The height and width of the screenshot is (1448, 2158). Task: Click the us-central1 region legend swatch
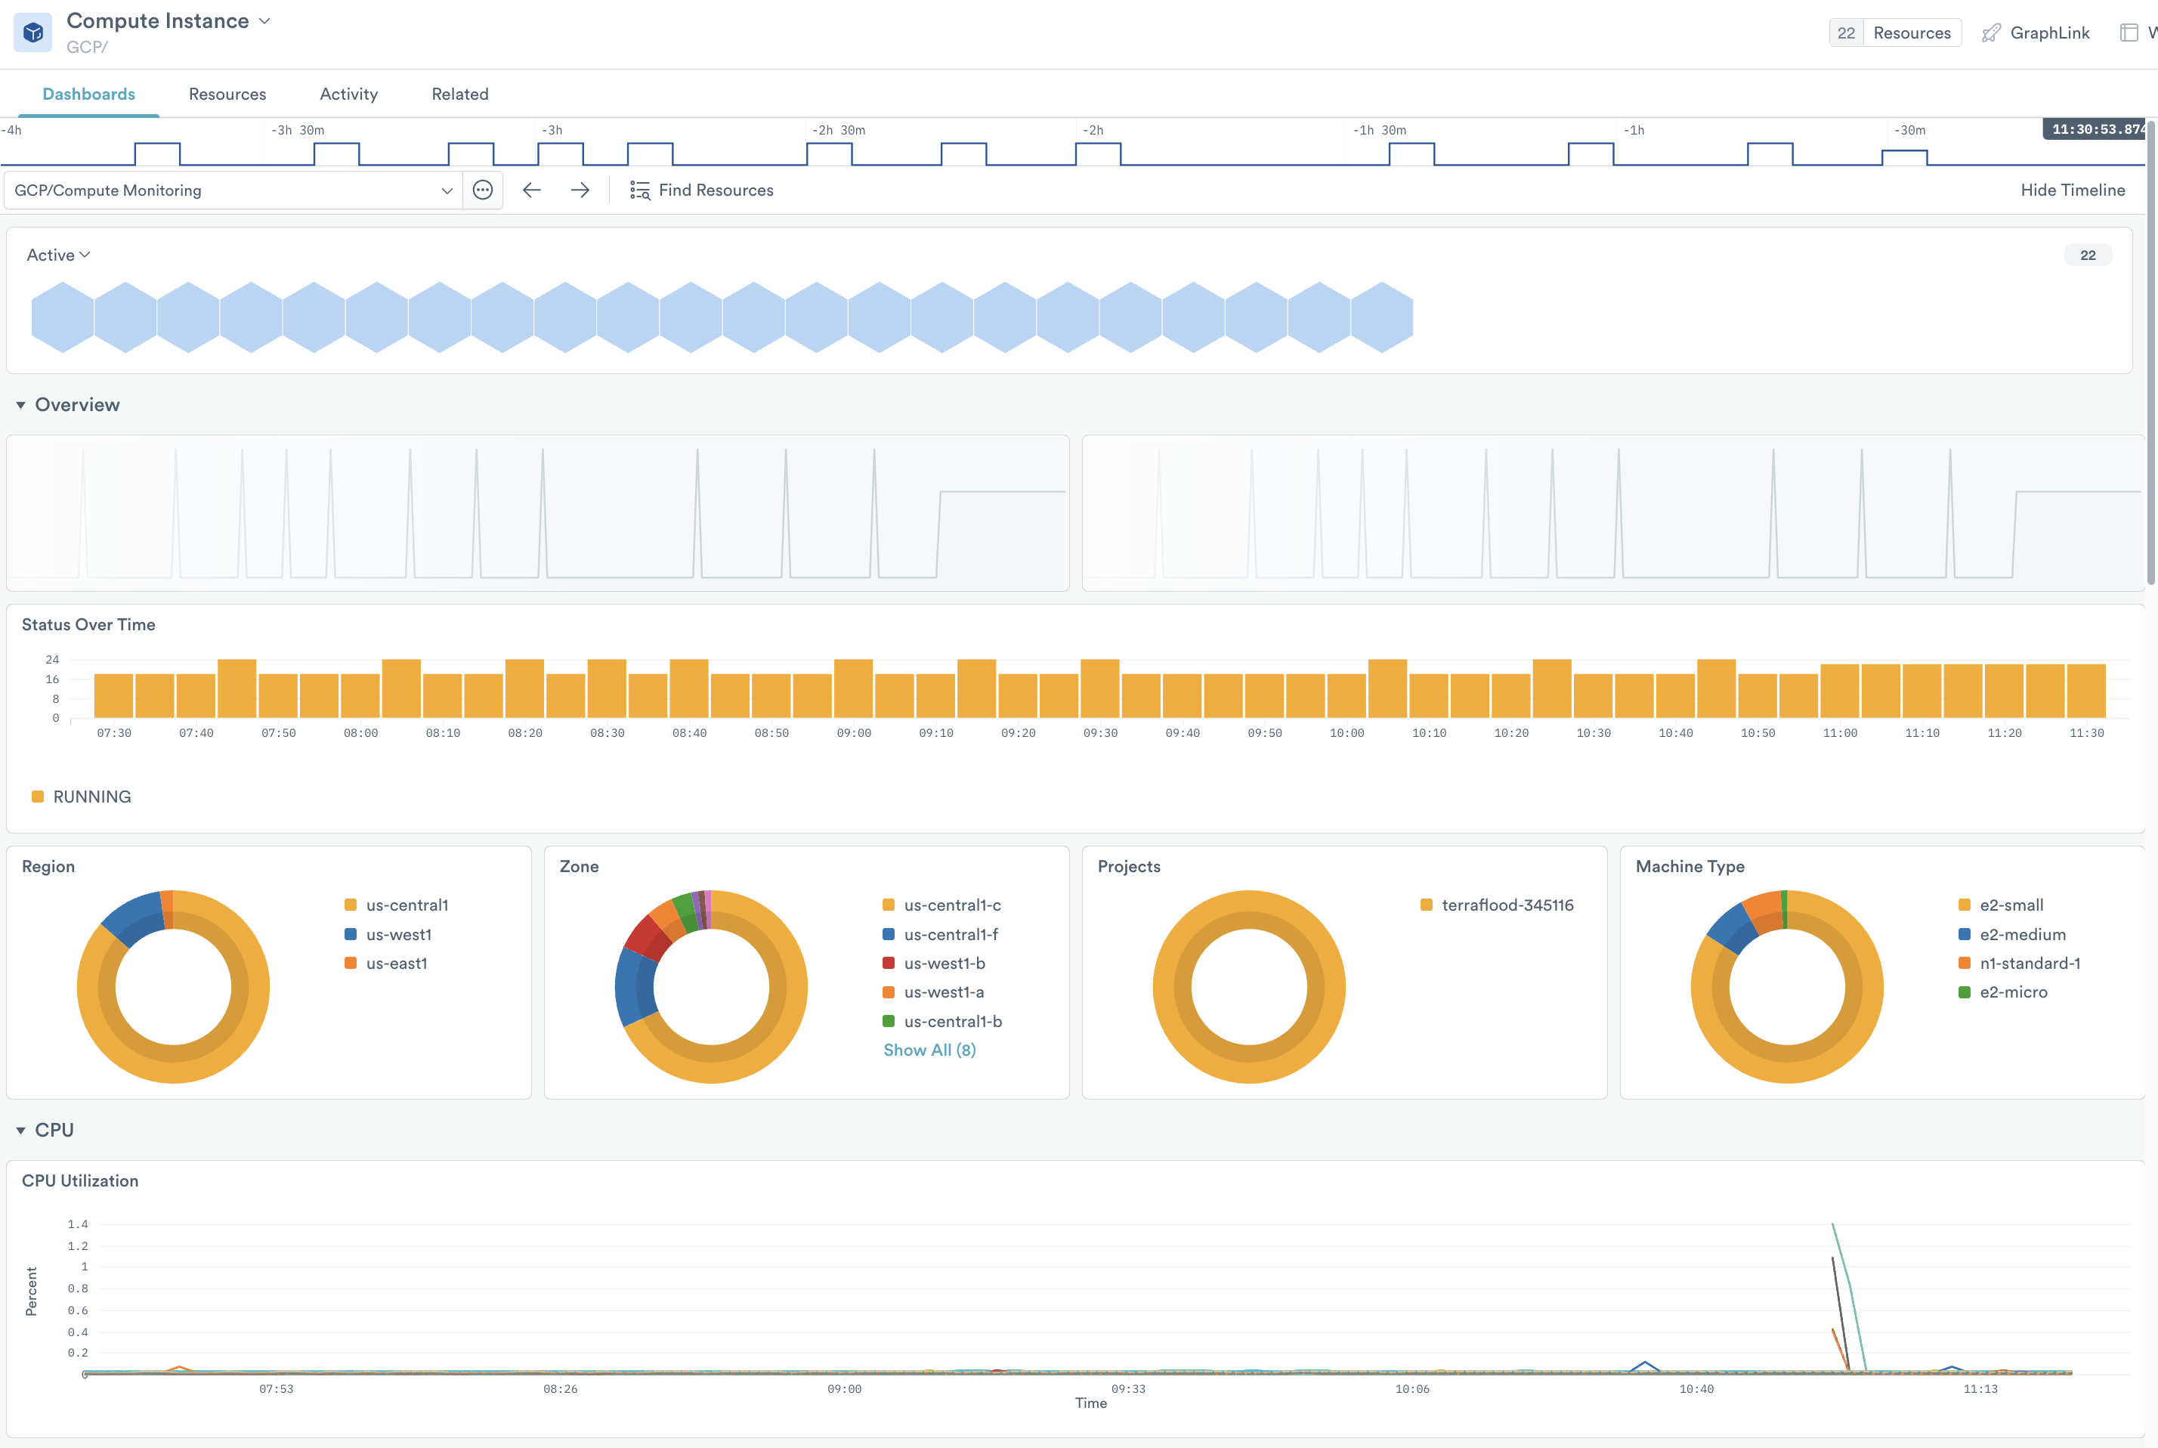351,905
